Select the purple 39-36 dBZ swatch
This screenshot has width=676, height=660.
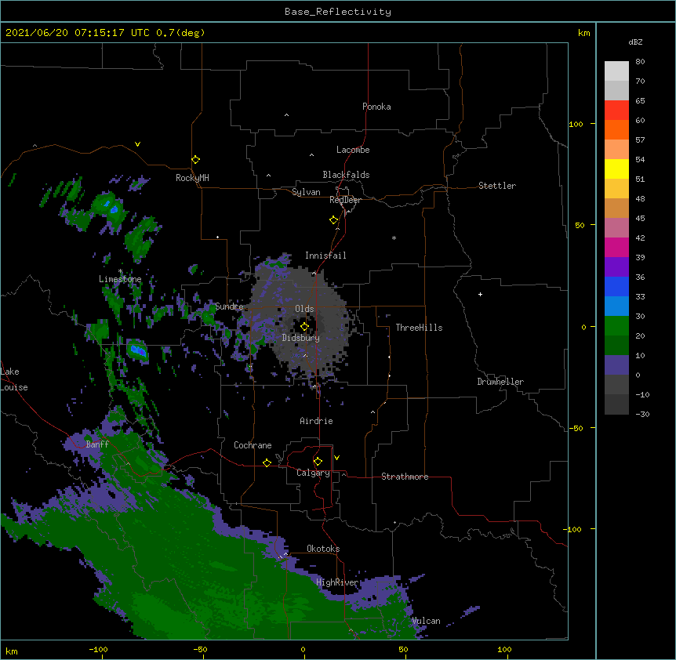(616, 267)
